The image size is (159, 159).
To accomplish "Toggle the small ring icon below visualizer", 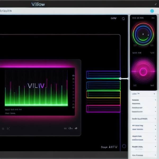I will pos(70,128).
